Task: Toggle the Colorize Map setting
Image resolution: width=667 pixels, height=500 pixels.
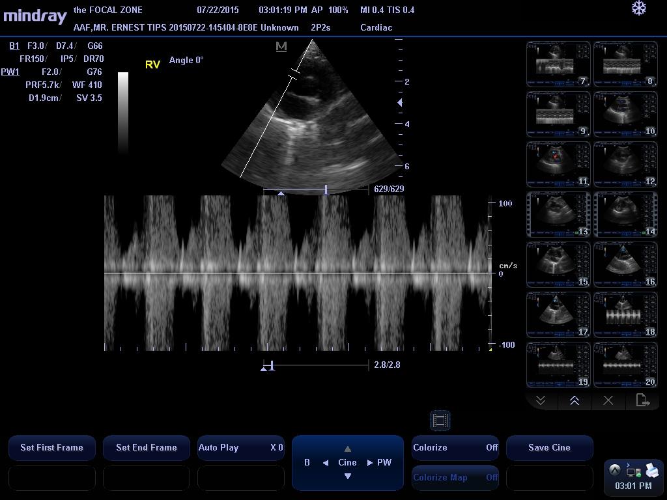Action: [x=455, y=478]
